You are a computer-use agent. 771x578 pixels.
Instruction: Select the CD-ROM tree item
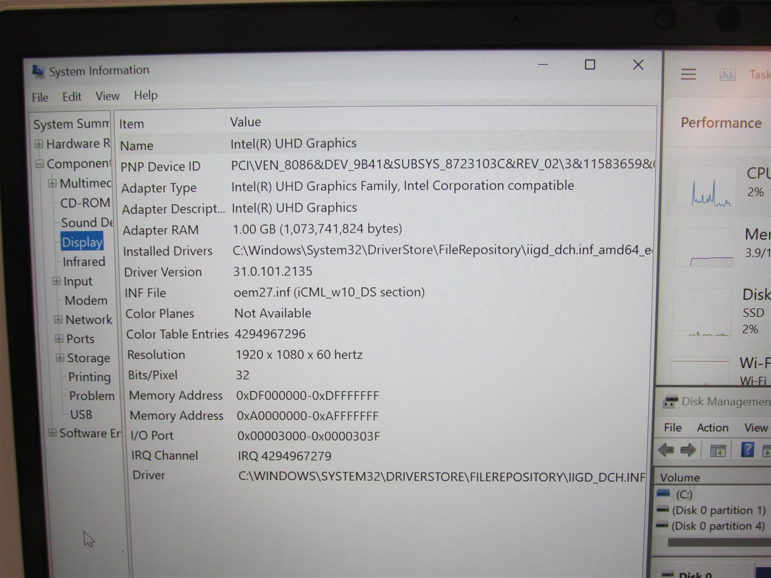[x=85, y=203]
